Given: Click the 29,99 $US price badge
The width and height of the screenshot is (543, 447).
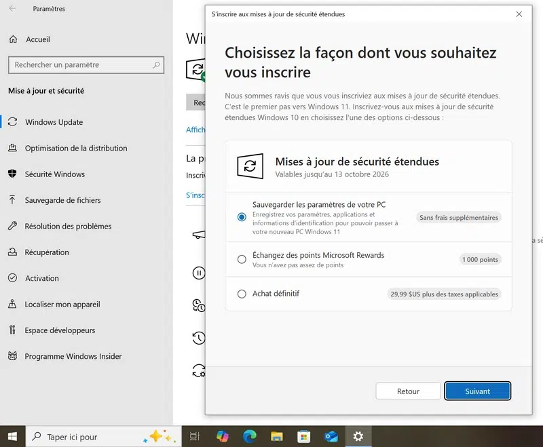Looking at the screenshot, I should 444,294.
